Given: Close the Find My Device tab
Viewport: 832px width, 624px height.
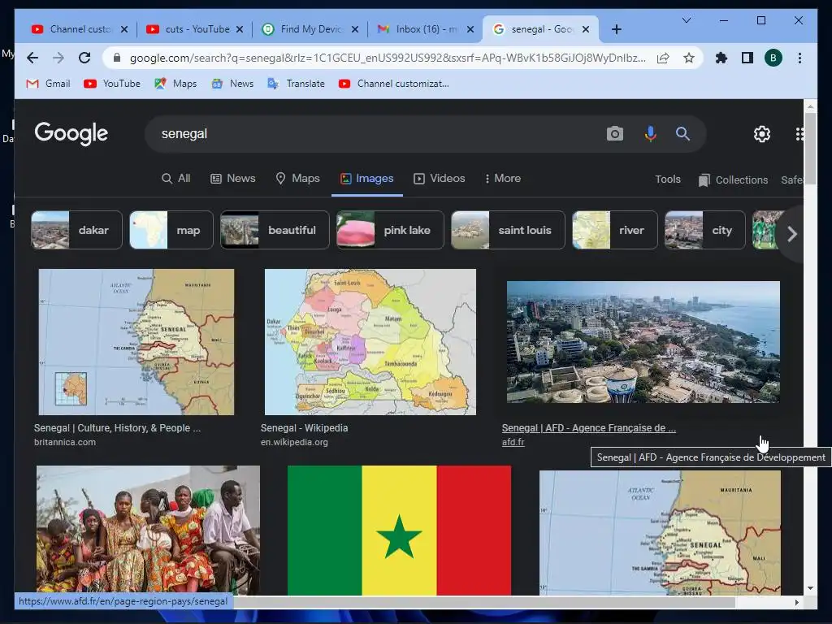Looking at the screenshot, I should 355,29.
